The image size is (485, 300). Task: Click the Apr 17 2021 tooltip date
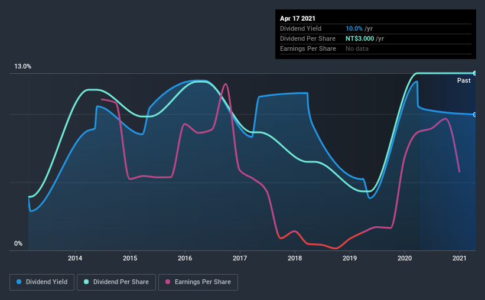pos(298,18)
